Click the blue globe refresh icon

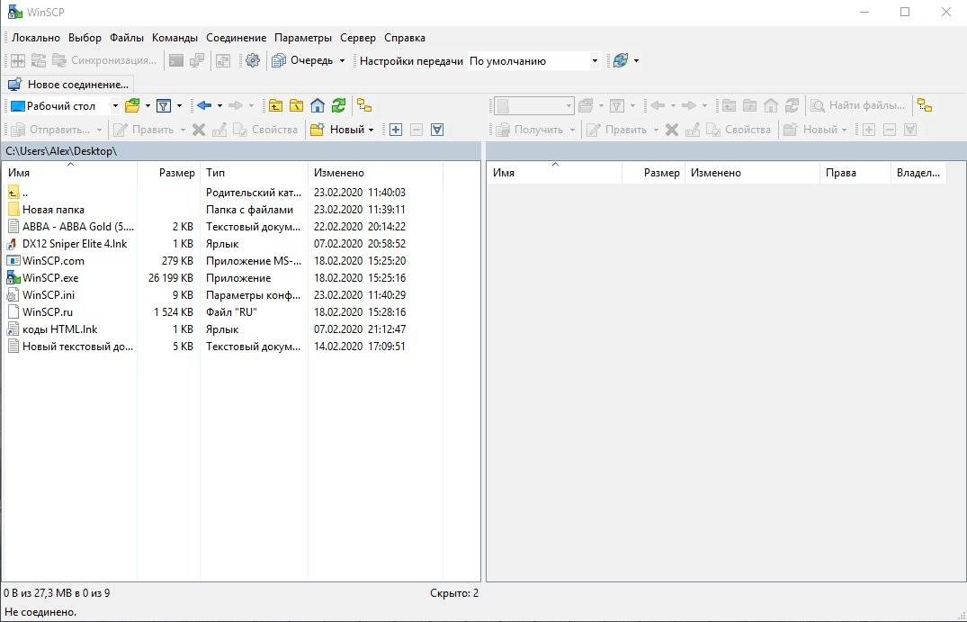tap(621, 60)
